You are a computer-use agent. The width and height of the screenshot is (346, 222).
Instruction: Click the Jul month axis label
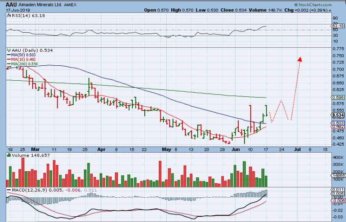coord(297,149)
